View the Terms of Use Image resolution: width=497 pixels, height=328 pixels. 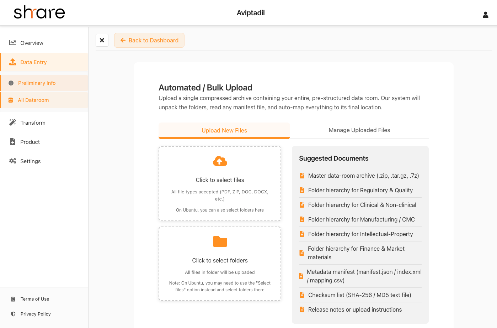(35, 299)
